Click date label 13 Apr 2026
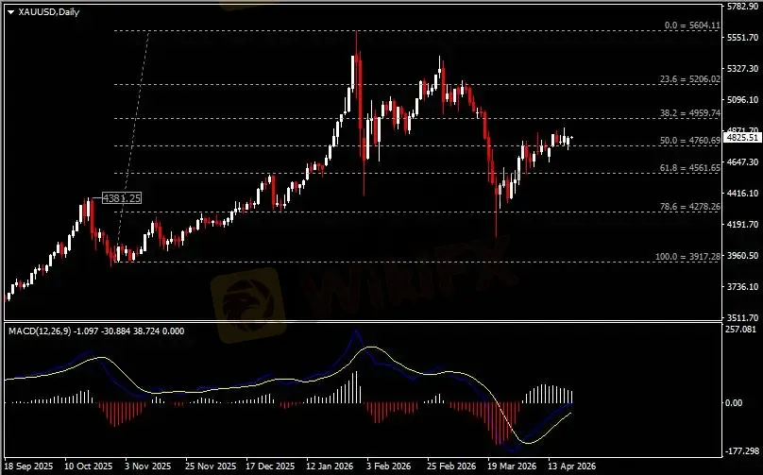The height and width of the screenshot is (475, 763). pyautogui.click(x=571, y=466)
